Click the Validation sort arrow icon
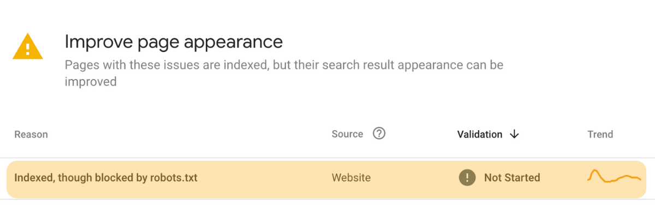The height and width of the screenshot is (218, 655). [514, 134]
